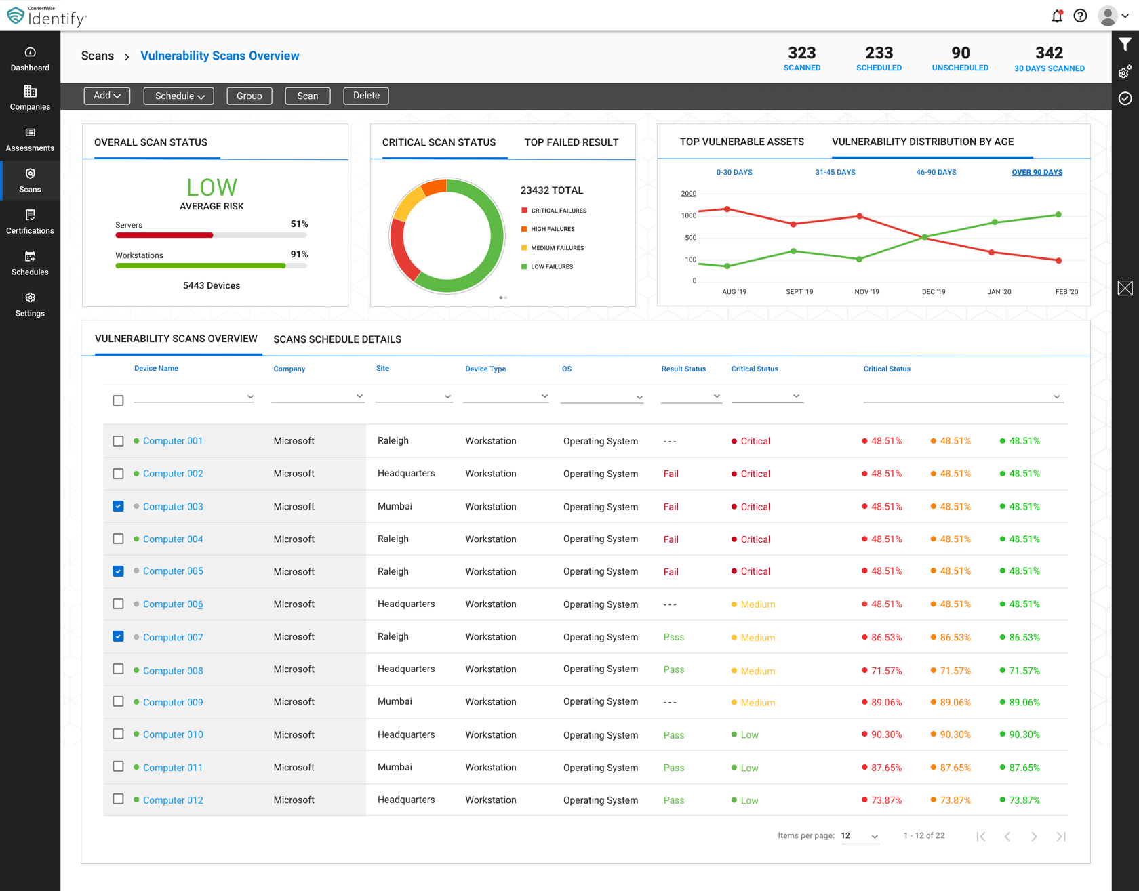Open the Computer 009 device link
This screenshot has width=1139, height=891.
[x=173, y=702]
